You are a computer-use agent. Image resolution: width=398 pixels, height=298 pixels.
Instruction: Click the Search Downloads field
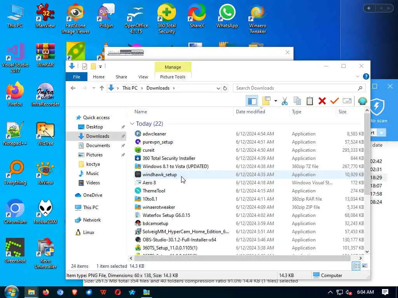[x=299, y=88]
